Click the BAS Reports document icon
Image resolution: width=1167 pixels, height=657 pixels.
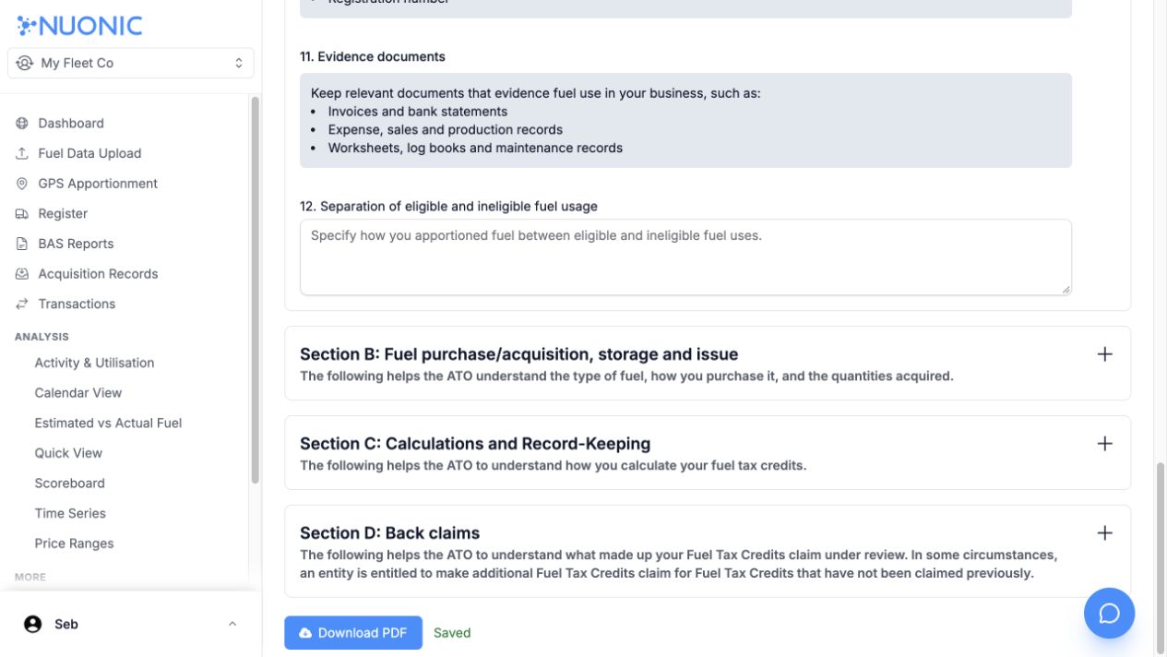22,244
